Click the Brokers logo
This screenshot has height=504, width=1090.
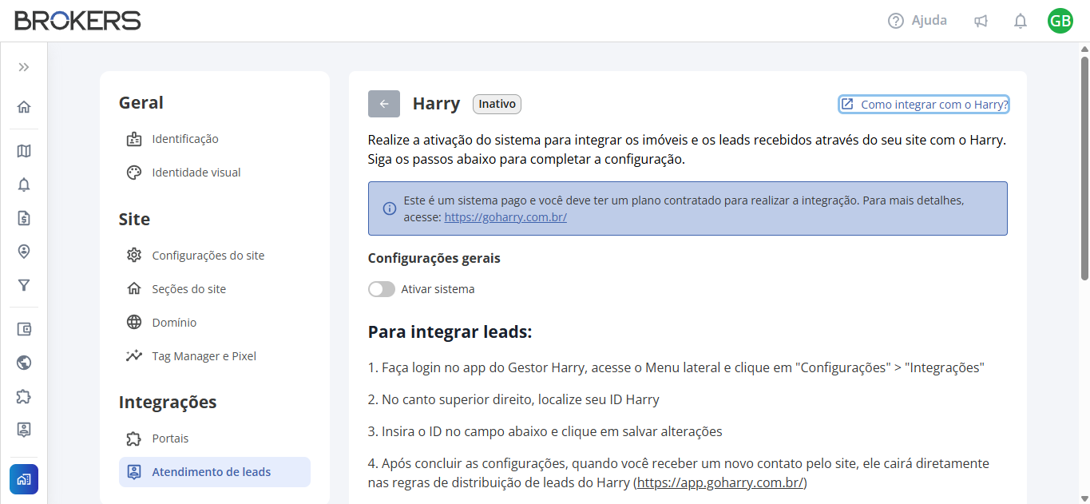click(x=77, y=21)
